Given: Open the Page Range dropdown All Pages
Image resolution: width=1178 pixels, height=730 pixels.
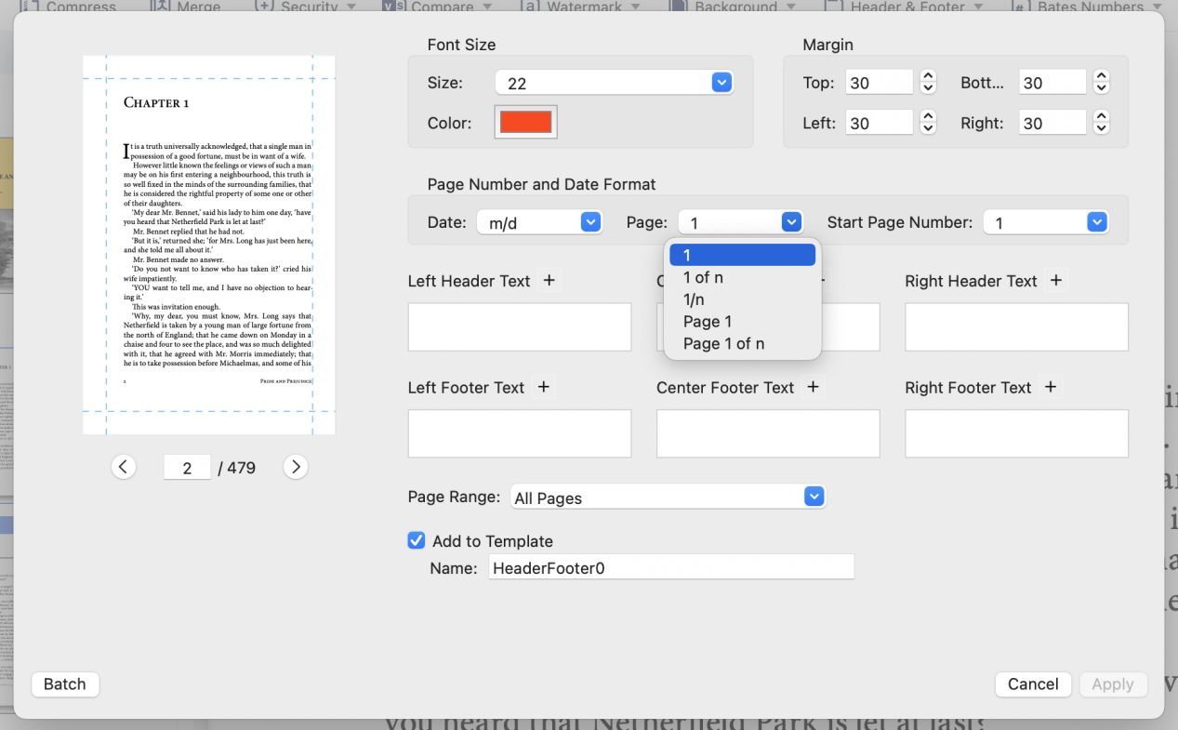Looking at the screenshot, I should 668,497.
